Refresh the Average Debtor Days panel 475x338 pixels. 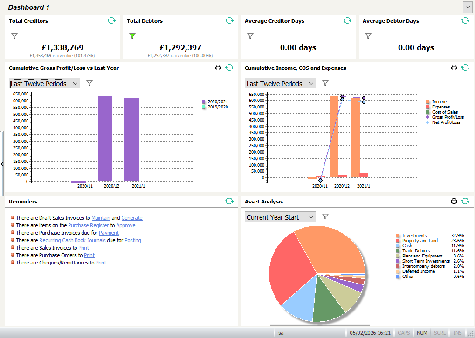pos(465,20)
